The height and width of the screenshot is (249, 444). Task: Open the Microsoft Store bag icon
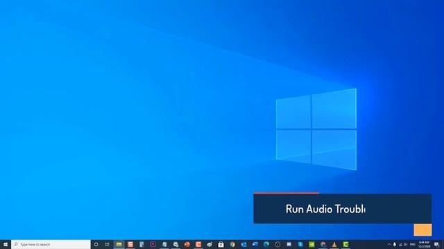(221, 244)
